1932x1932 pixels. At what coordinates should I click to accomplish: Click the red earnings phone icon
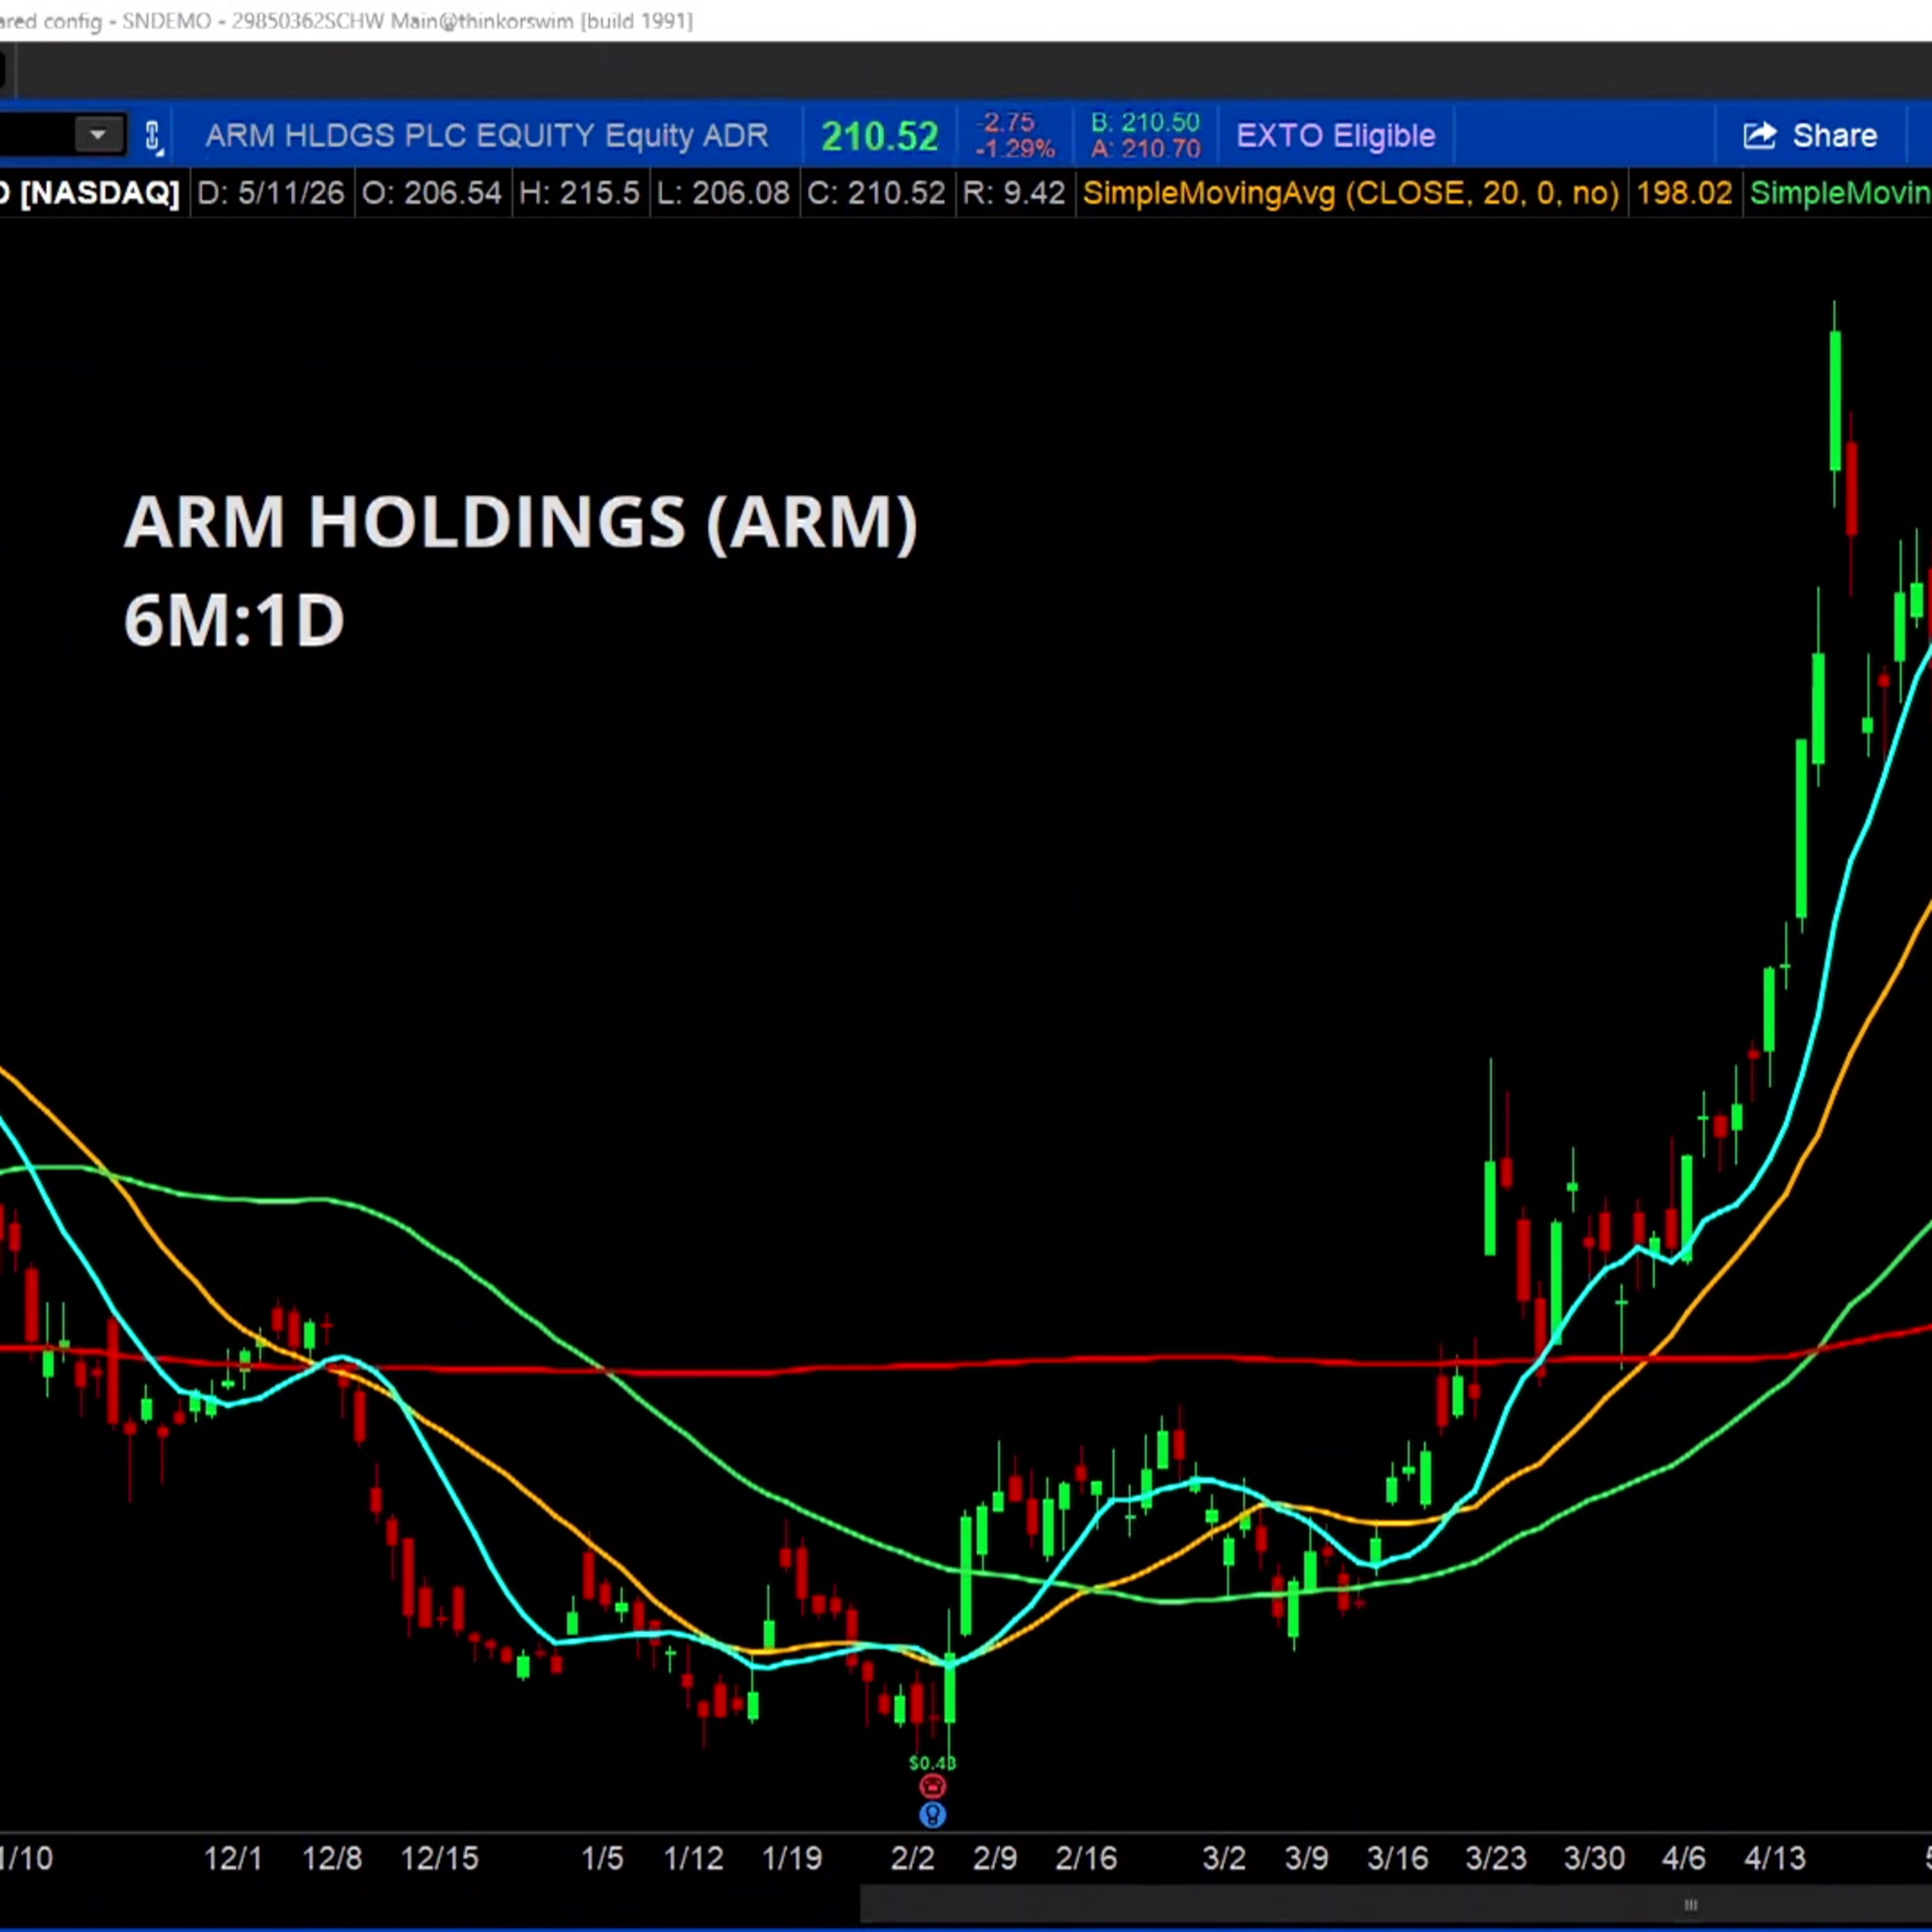pyautogui.click(x=932, y=1786)
